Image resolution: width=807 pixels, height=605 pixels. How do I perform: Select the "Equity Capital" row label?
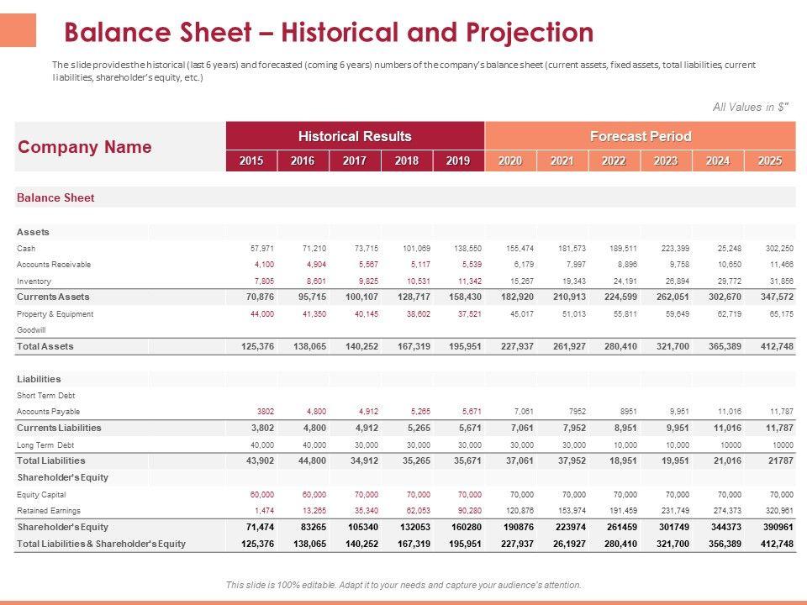coord(44,494)
